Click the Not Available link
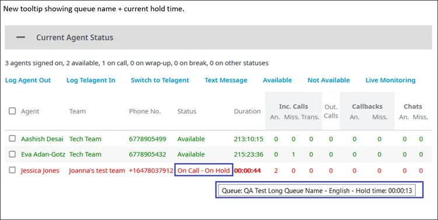This screenshot has height=220, width=438. 328,80
